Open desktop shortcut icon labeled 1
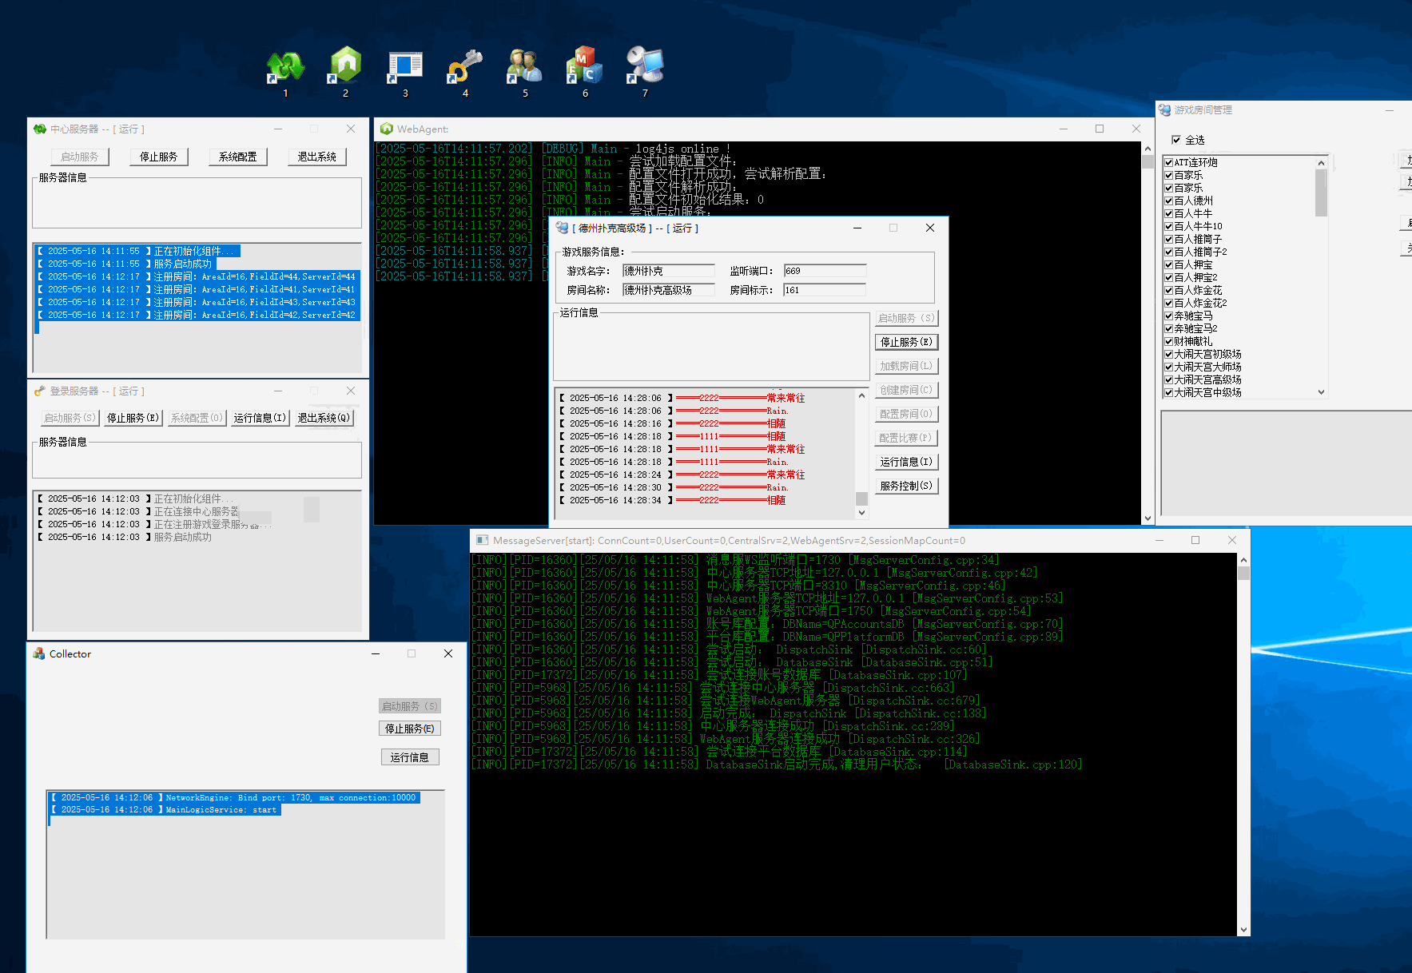 (x=285, y=68)
